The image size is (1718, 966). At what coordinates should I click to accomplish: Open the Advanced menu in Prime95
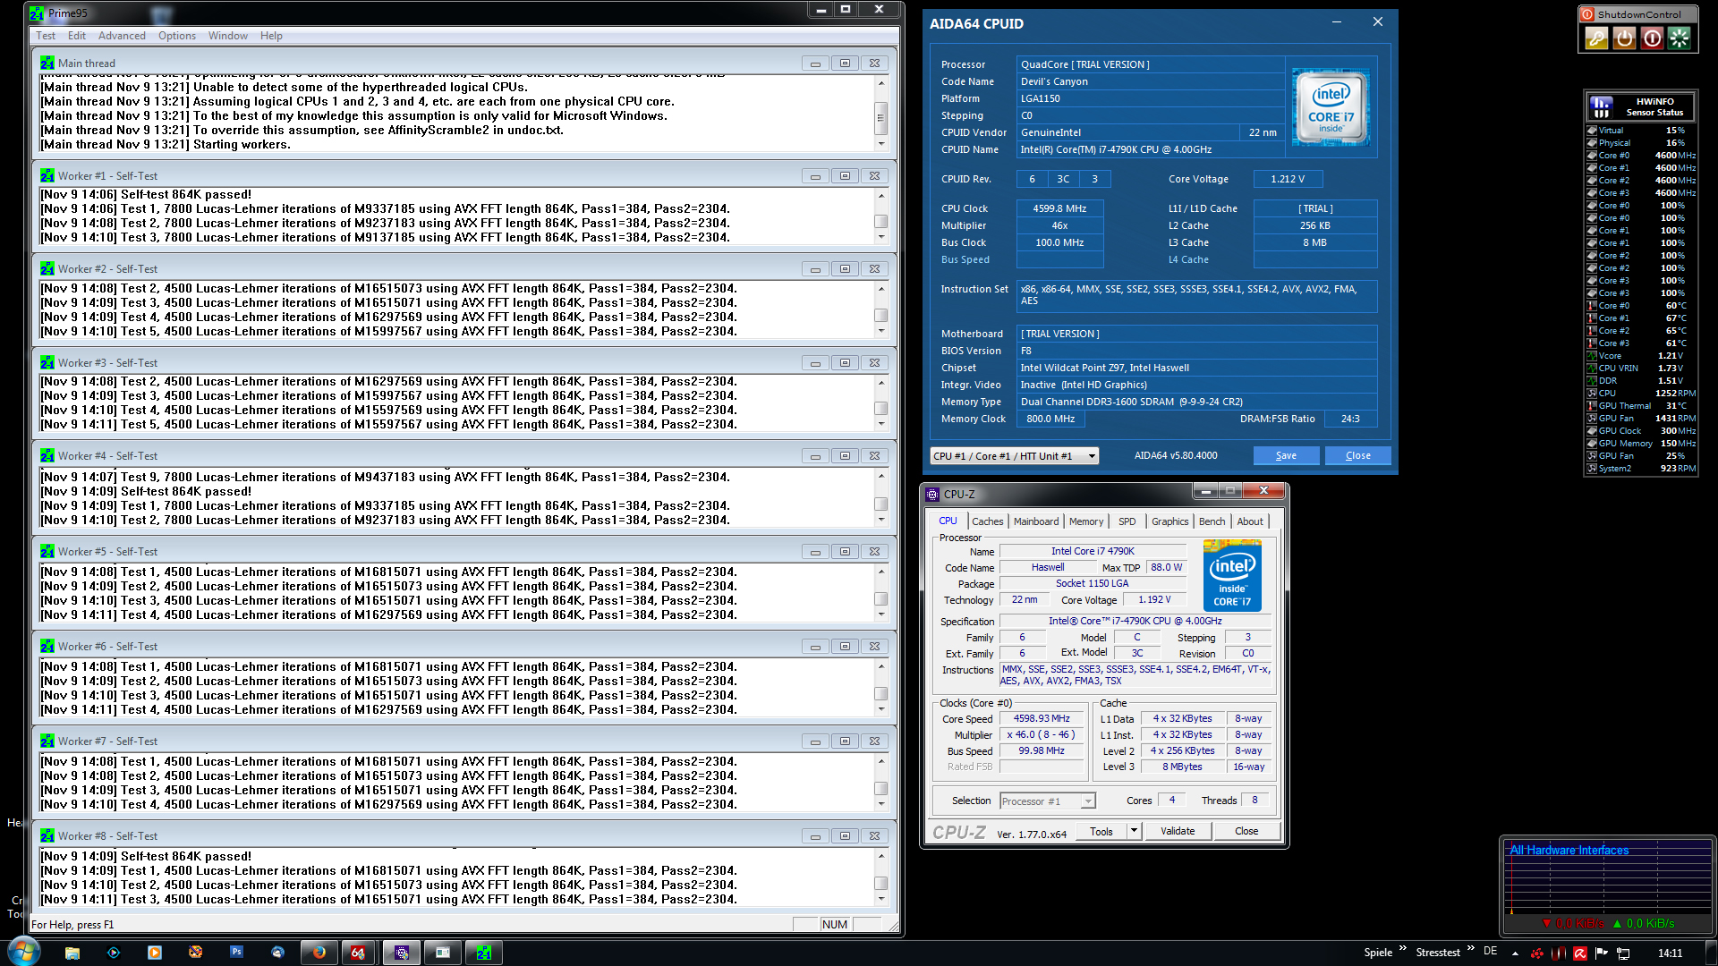pyautogui.click(x=122, y=36)
